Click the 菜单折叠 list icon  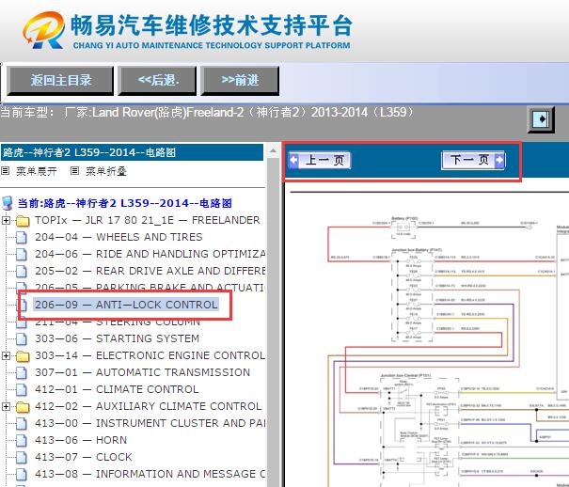click(x=74, y=170)
